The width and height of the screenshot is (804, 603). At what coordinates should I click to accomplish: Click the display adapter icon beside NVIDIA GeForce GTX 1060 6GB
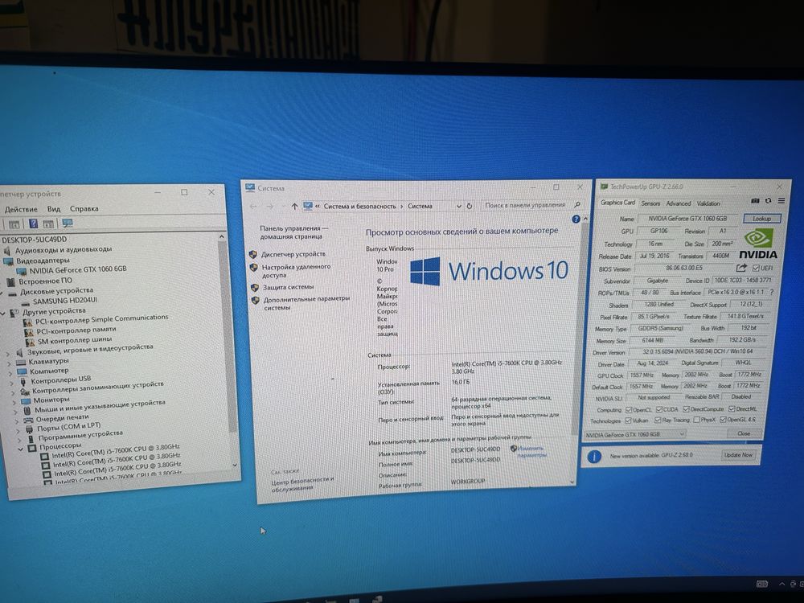click(x=21, y=271)
